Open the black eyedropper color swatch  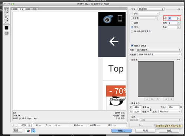6,28
